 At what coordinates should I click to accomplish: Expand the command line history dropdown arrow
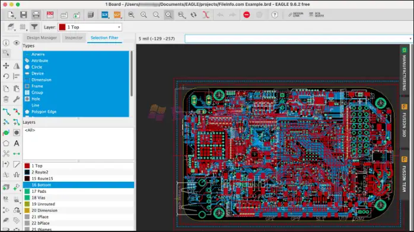(x=410, y=38)
